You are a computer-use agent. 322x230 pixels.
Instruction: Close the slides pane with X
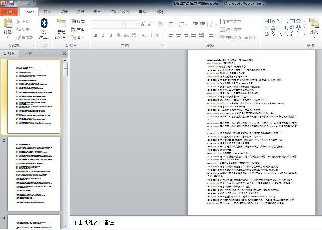point(64,53)
